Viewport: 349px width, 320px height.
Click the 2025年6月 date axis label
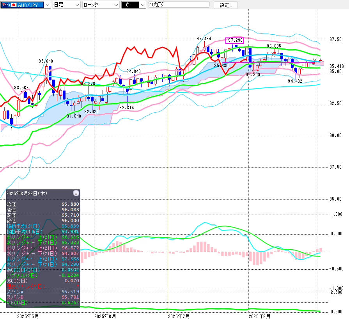[105, 316]
